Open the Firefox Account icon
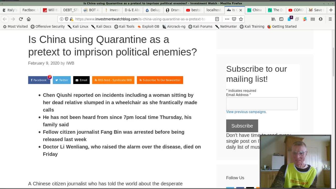Viewport: 336px width, 189px height. coord(321,19)
